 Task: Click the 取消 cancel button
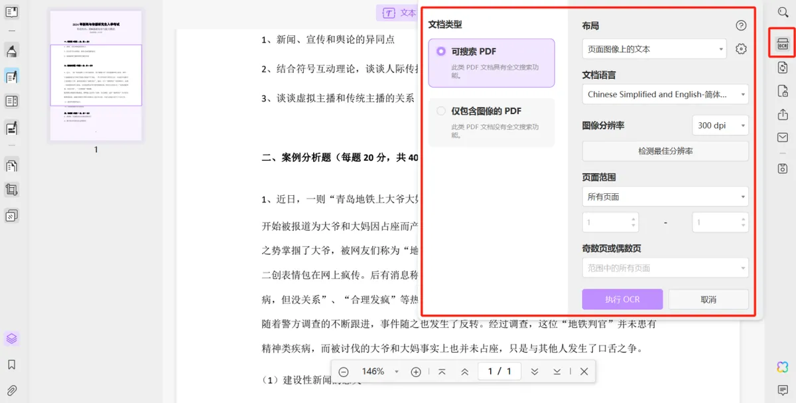tap(708, 299)
